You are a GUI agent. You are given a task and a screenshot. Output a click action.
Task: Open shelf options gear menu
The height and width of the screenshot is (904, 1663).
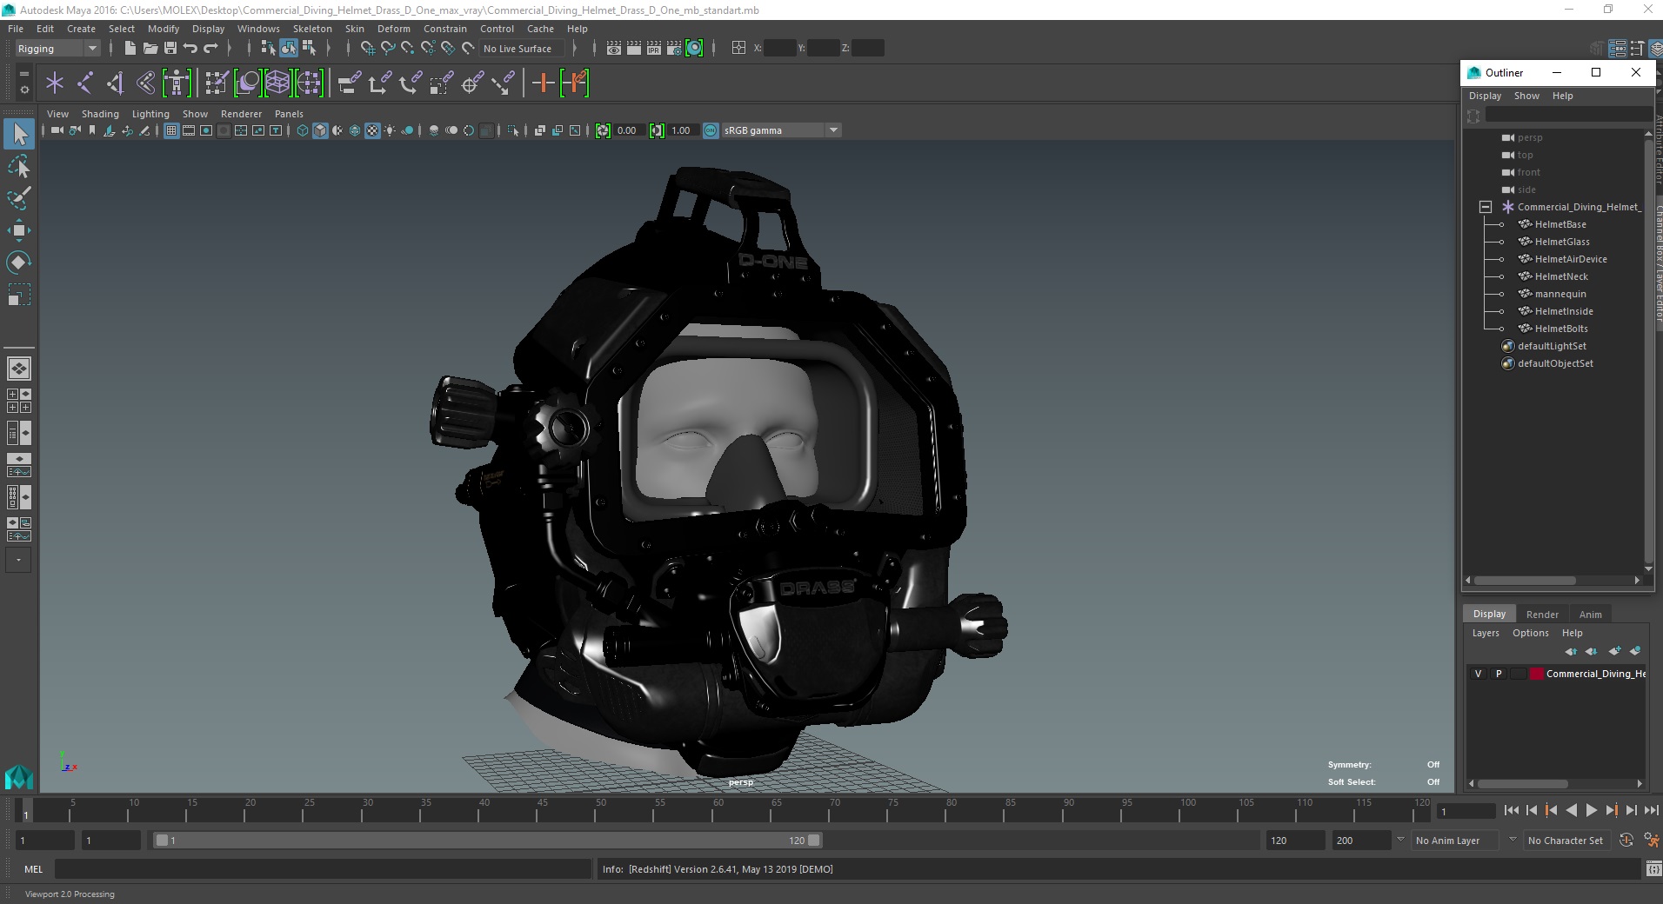pyautogui.click(x=23, y=90)
